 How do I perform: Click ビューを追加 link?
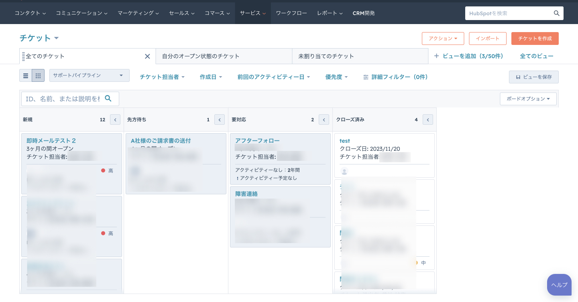[468, 56]
